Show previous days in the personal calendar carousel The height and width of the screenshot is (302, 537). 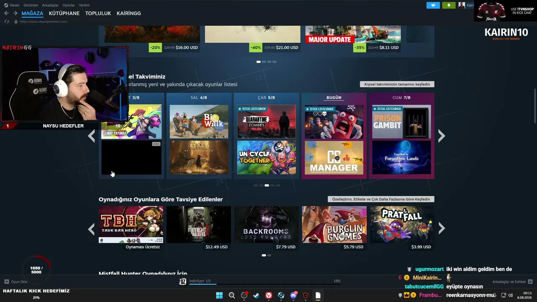tap(91, 136)
